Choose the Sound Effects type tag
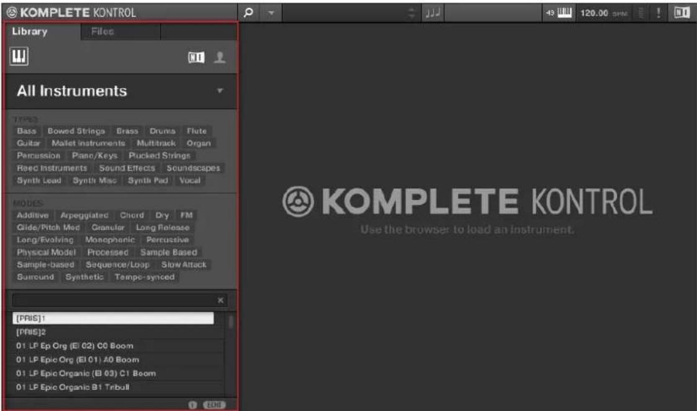 pos(127,168)
